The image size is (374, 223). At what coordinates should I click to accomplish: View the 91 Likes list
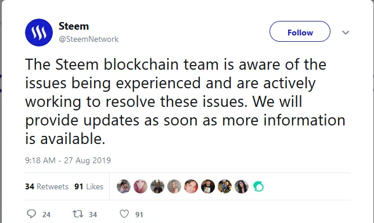pos(89,186)
